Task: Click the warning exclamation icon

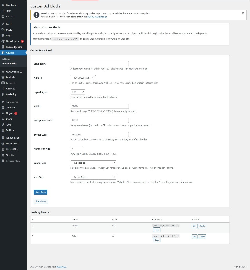Action: coord(36,15)
